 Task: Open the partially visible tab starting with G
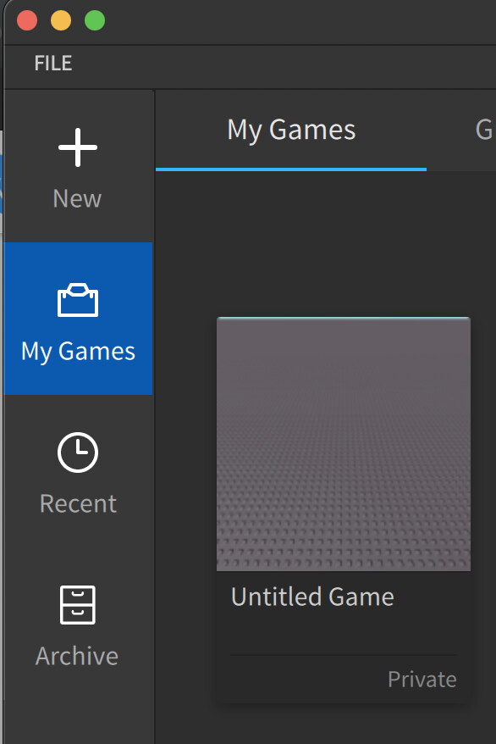485,130
